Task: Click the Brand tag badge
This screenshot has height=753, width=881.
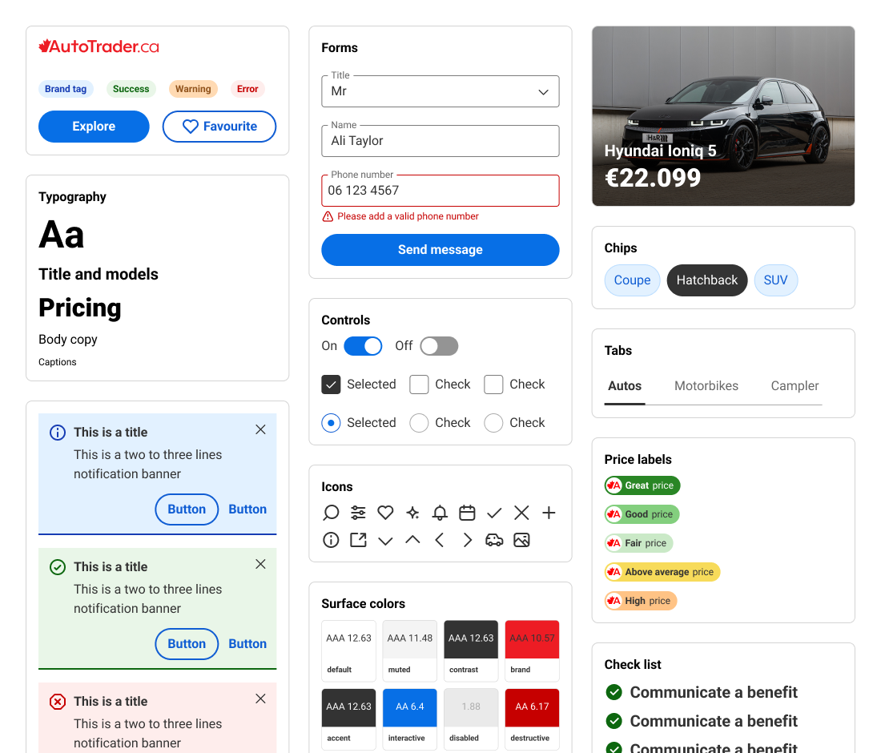Action: pos(66,89)
